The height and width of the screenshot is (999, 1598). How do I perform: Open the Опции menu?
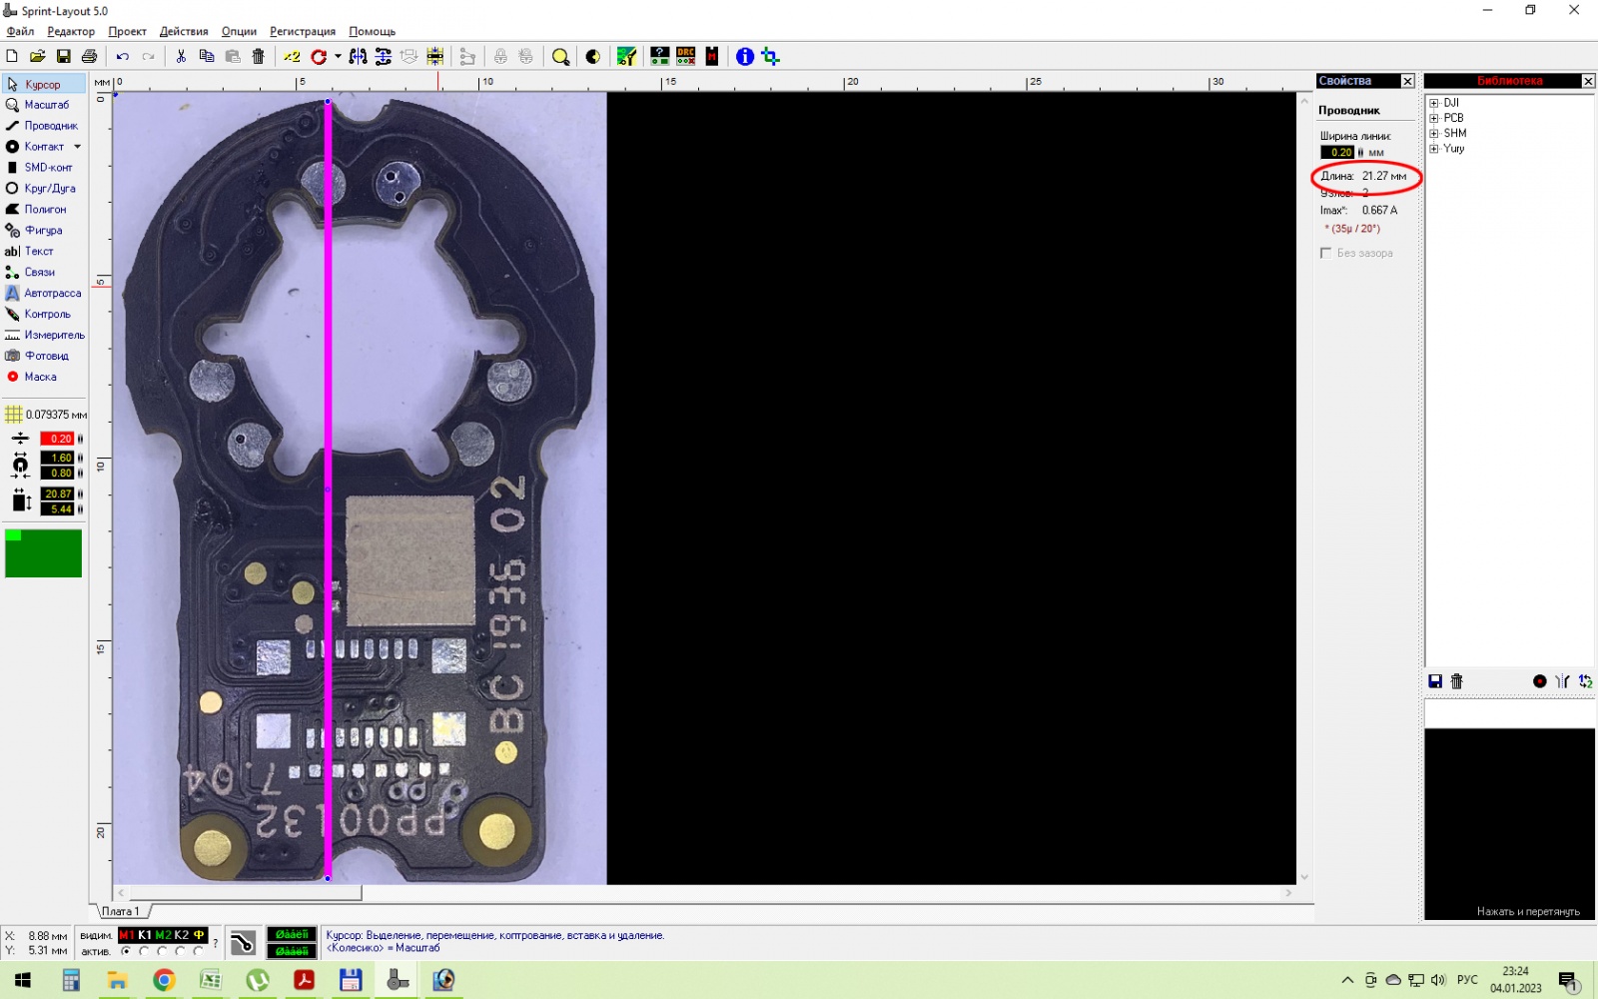tap(239, 31)
